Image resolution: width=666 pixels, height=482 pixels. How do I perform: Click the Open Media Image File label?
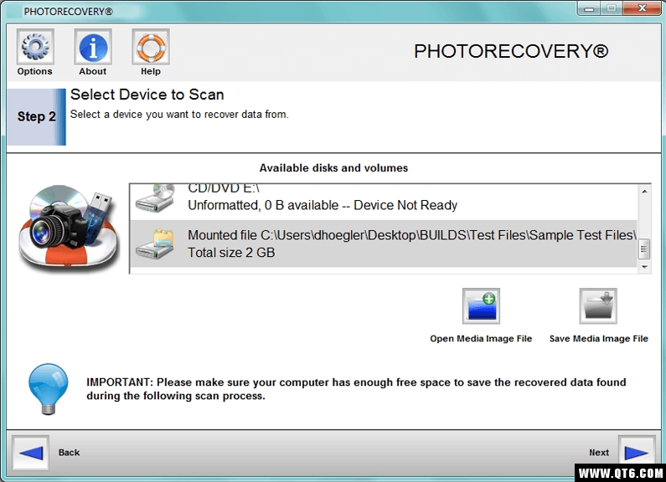point(481,339)
